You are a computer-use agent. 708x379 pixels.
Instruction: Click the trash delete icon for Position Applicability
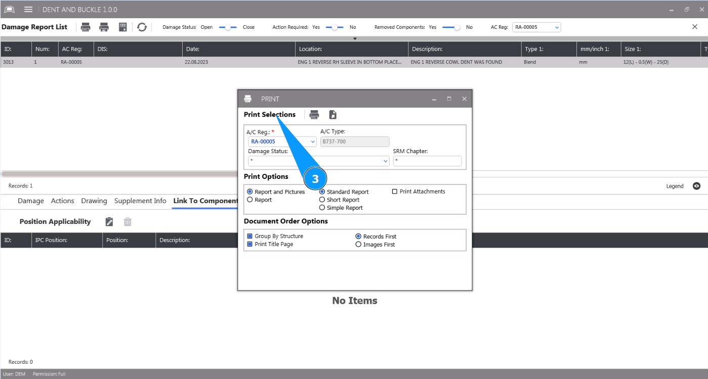[x=128, y=222]
